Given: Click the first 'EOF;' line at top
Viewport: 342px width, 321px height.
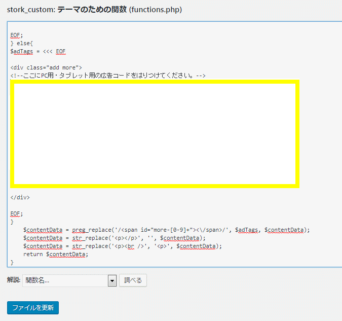Looking at the screenshot, I should 17,35.
